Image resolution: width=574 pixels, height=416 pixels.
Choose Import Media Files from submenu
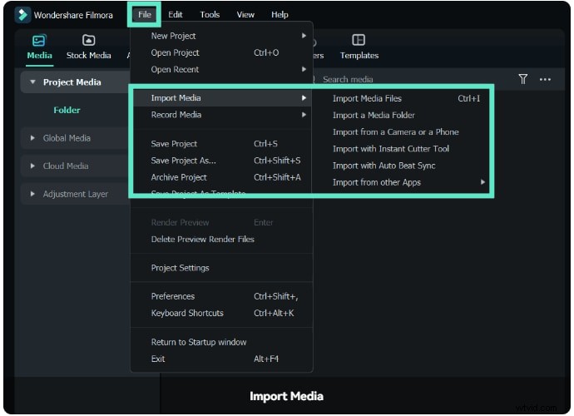click(x=367, y=98)
